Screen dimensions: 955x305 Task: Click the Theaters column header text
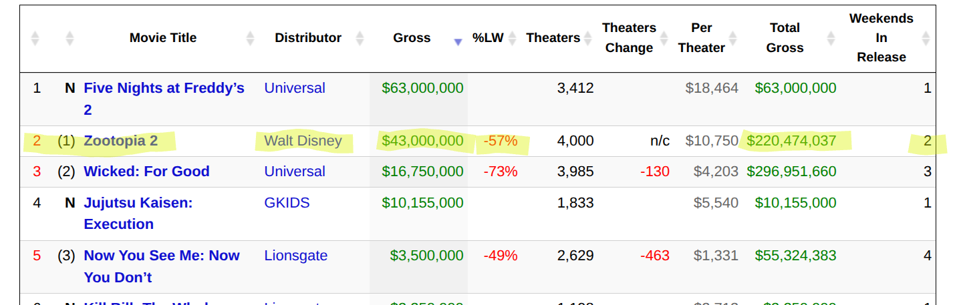point(553,38)
